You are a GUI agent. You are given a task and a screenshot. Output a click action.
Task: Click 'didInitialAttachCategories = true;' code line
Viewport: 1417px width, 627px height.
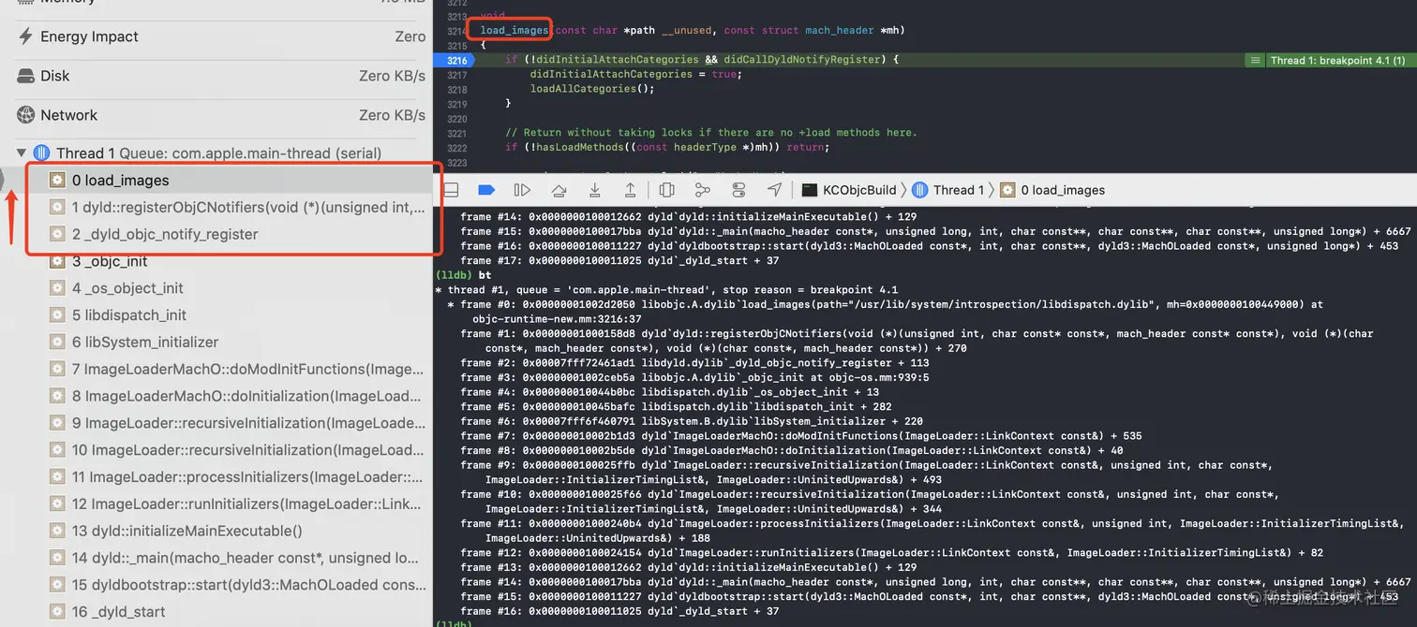click(x=634, y=74)
